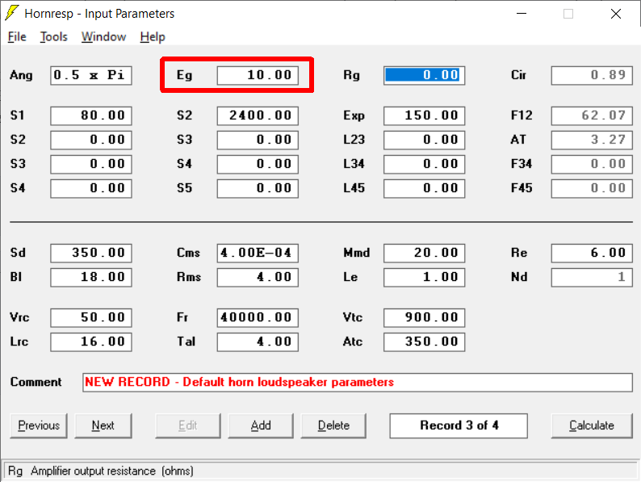
Task: Open the File menu
Action: tap(17, 37)
